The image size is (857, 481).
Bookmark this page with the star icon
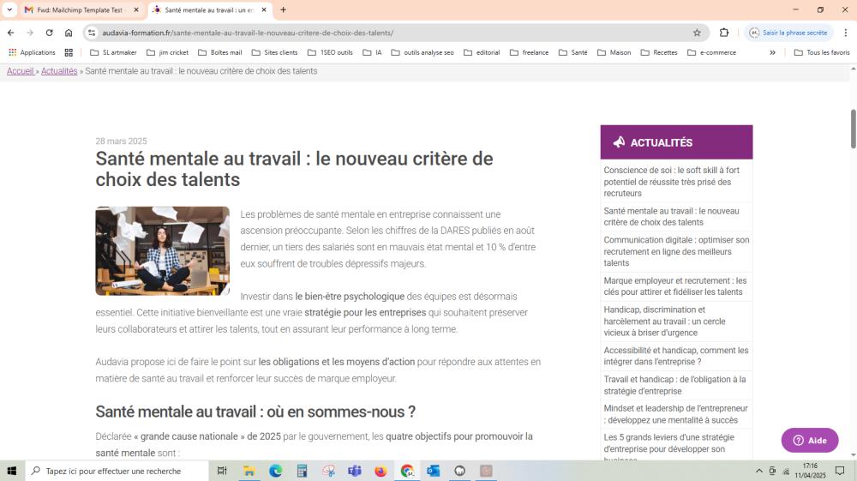(697, 33)
